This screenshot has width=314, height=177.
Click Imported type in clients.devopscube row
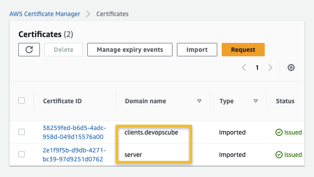pos(232,132)
